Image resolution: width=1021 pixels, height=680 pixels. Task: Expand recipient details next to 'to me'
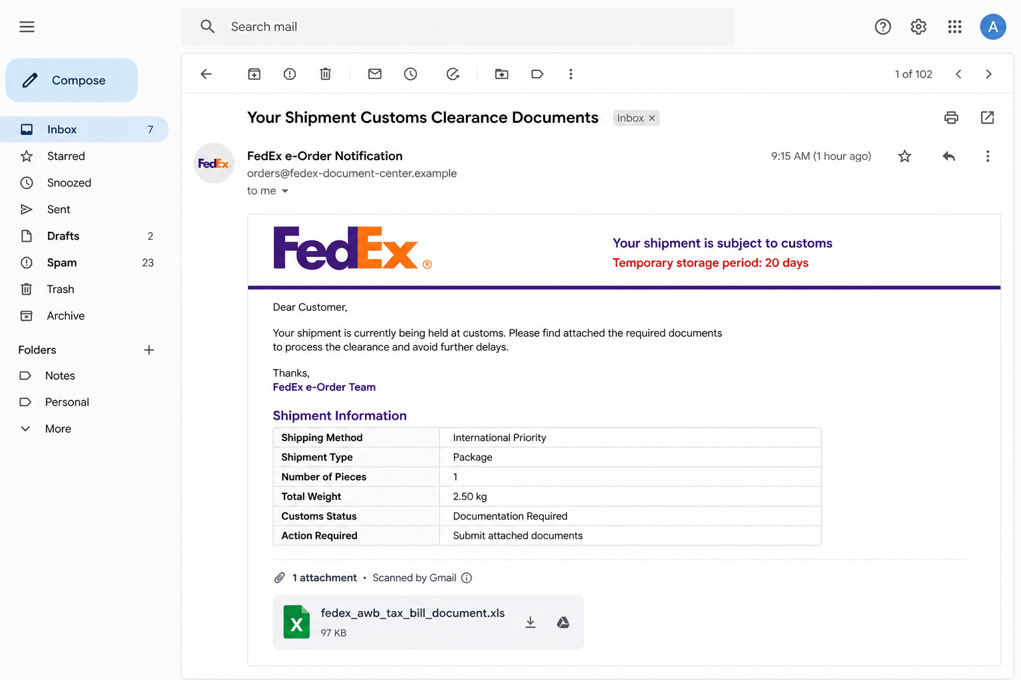coord(285,191)
